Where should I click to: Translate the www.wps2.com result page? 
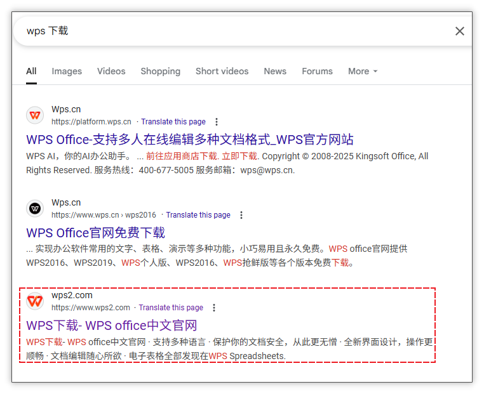171,308
